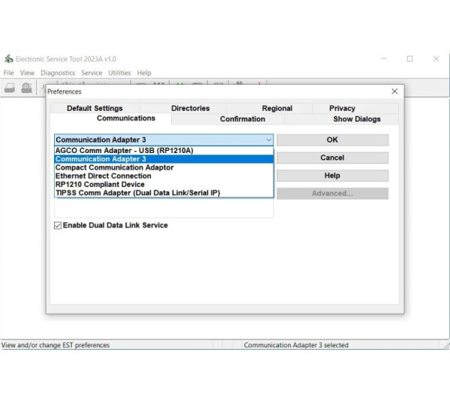Select TIPSS Comm Adapter list entry
Viewport: 450px width, 400px height.
[137, 193]
